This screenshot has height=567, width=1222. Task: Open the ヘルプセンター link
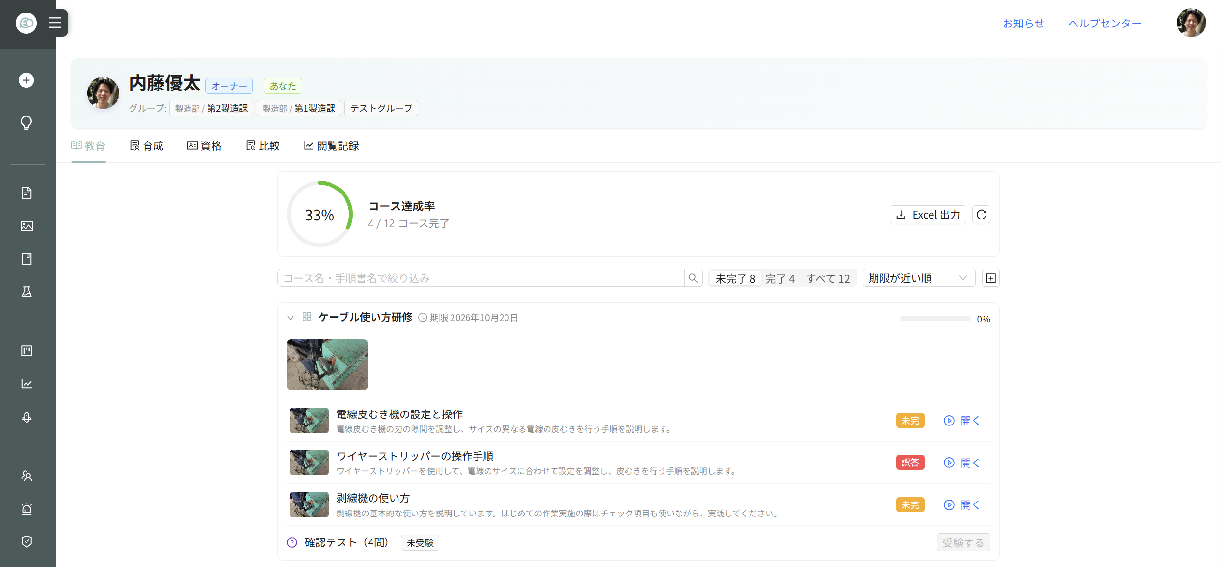pyautogui.click(x=1105, y=23)
